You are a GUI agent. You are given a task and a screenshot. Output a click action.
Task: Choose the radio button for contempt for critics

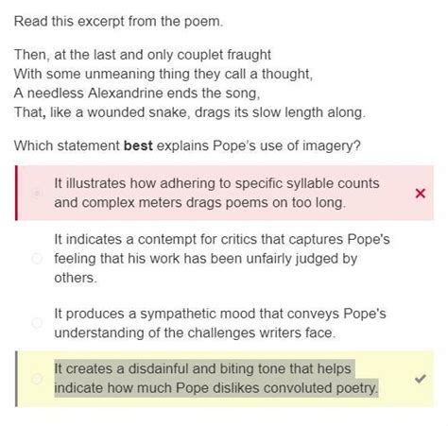(37, 258)
